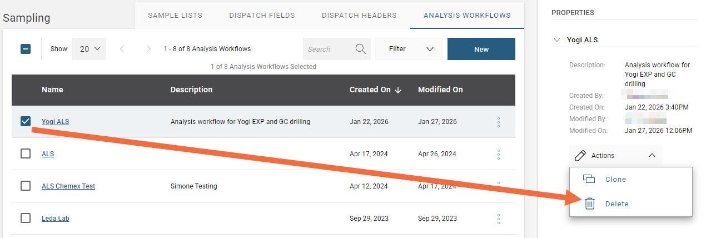Click the pencil icon beside Actions
Viewport: 711px width, 238px height.
point(580,155)
